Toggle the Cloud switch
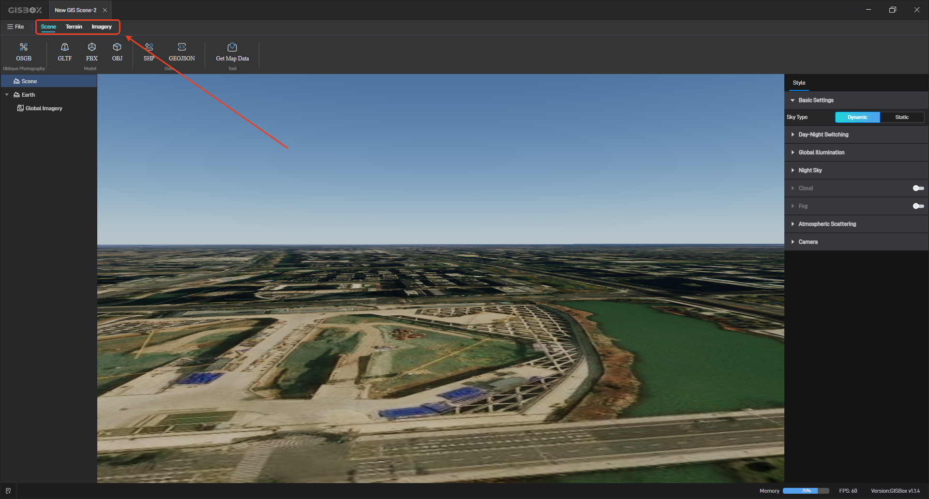The width and height of the screenshot is (929, 499). (x=918, y=188)
